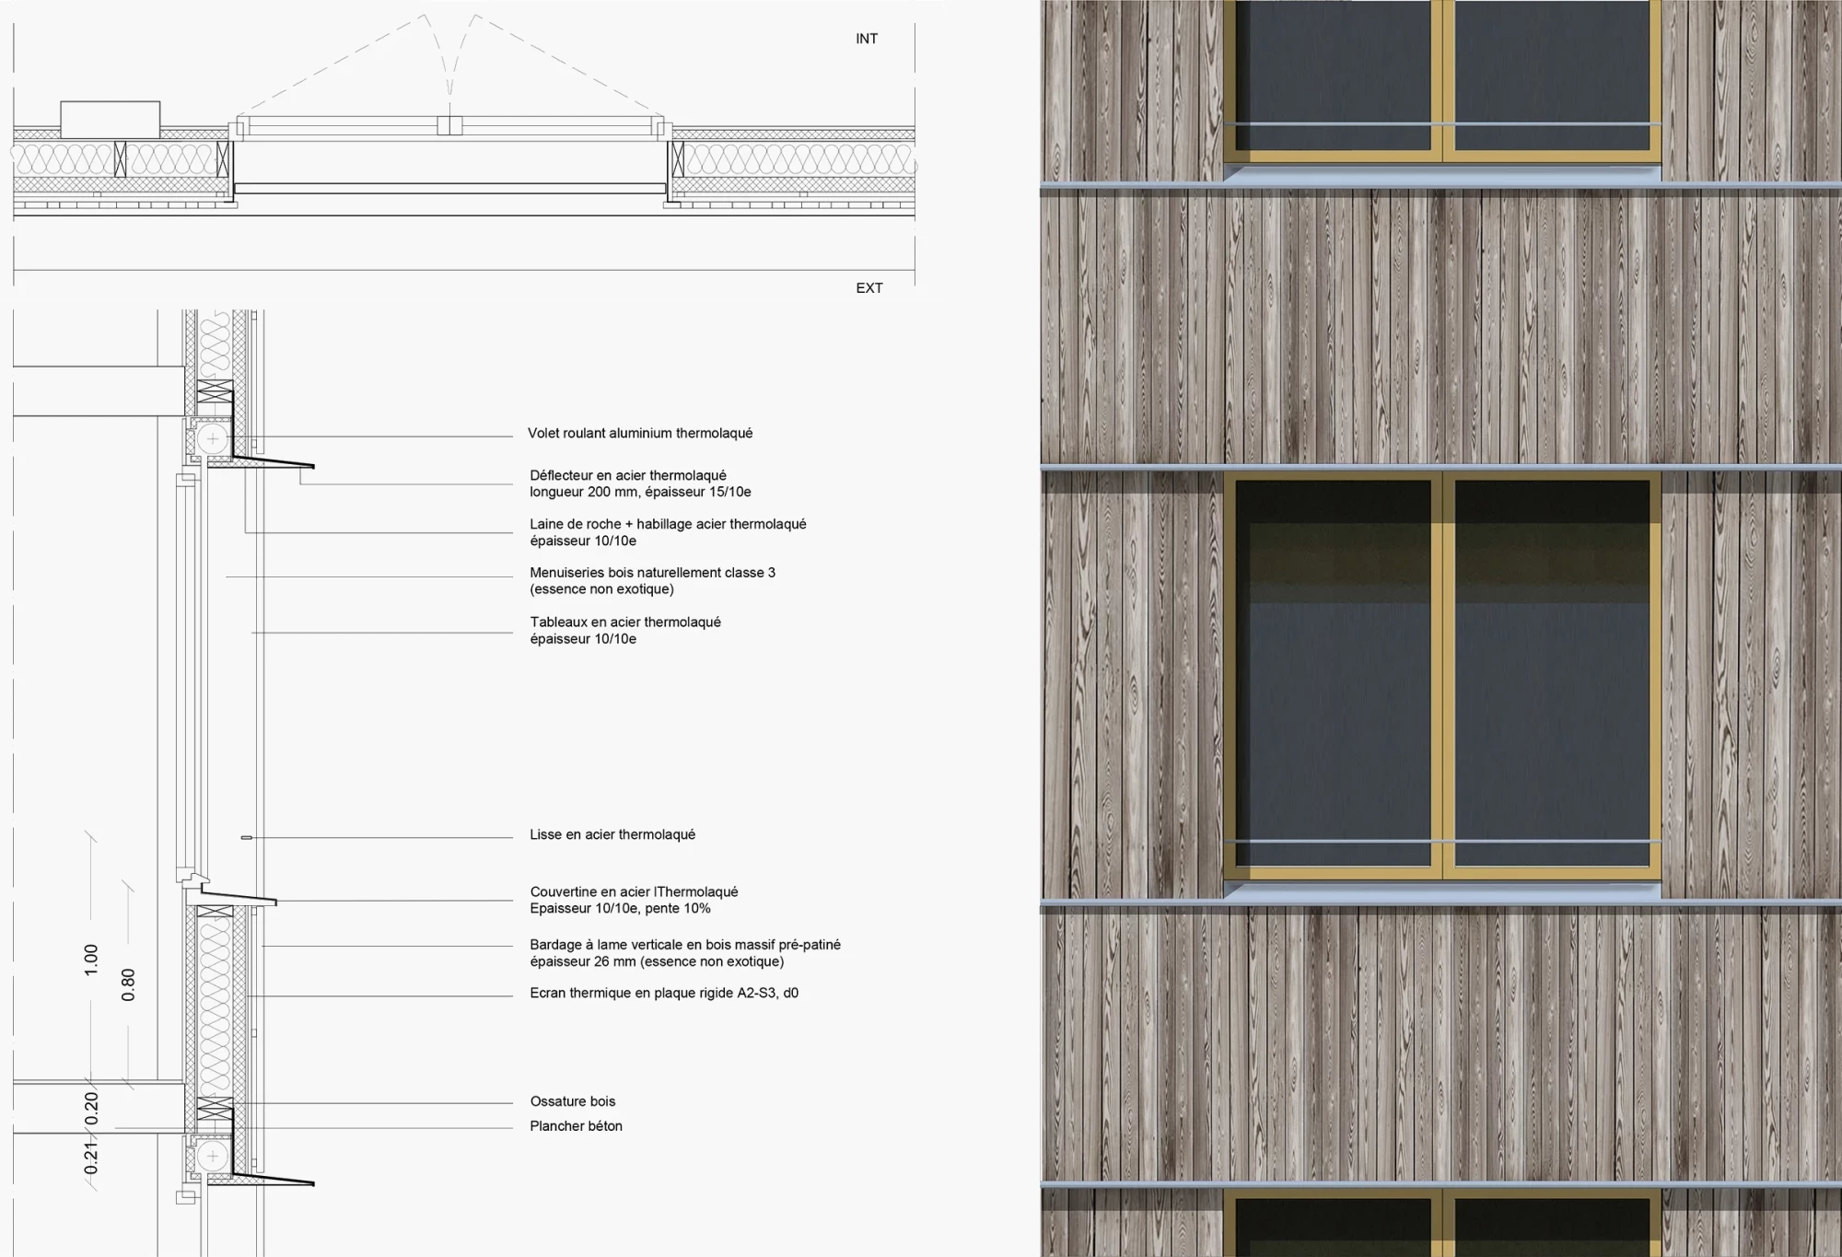Screen dimensions: 1842x1257
Task: Click the left pane of the middle window
Action: pos(1333,672)
